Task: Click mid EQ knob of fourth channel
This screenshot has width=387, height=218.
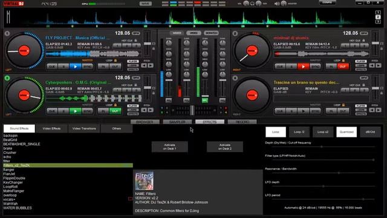Action: tap(223, 64)
